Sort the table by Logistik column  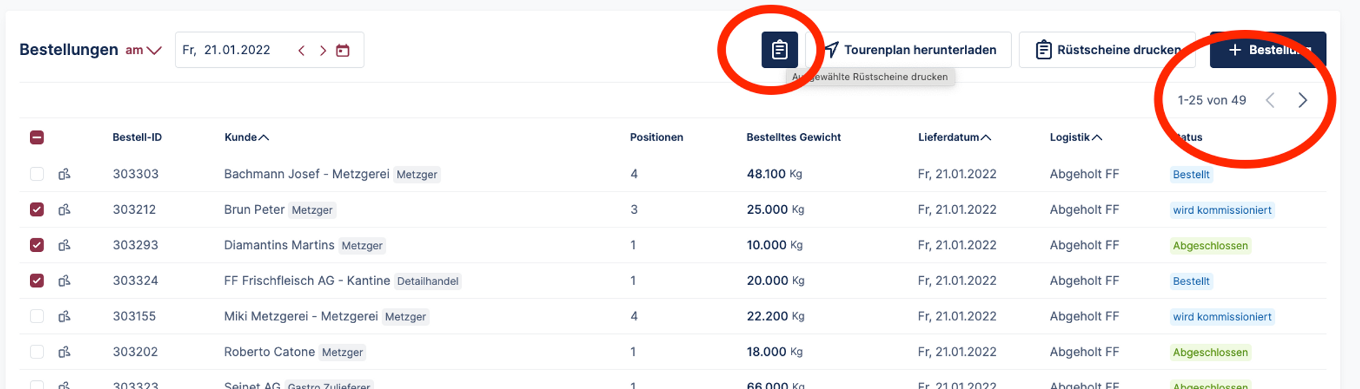click(1075, 137)
